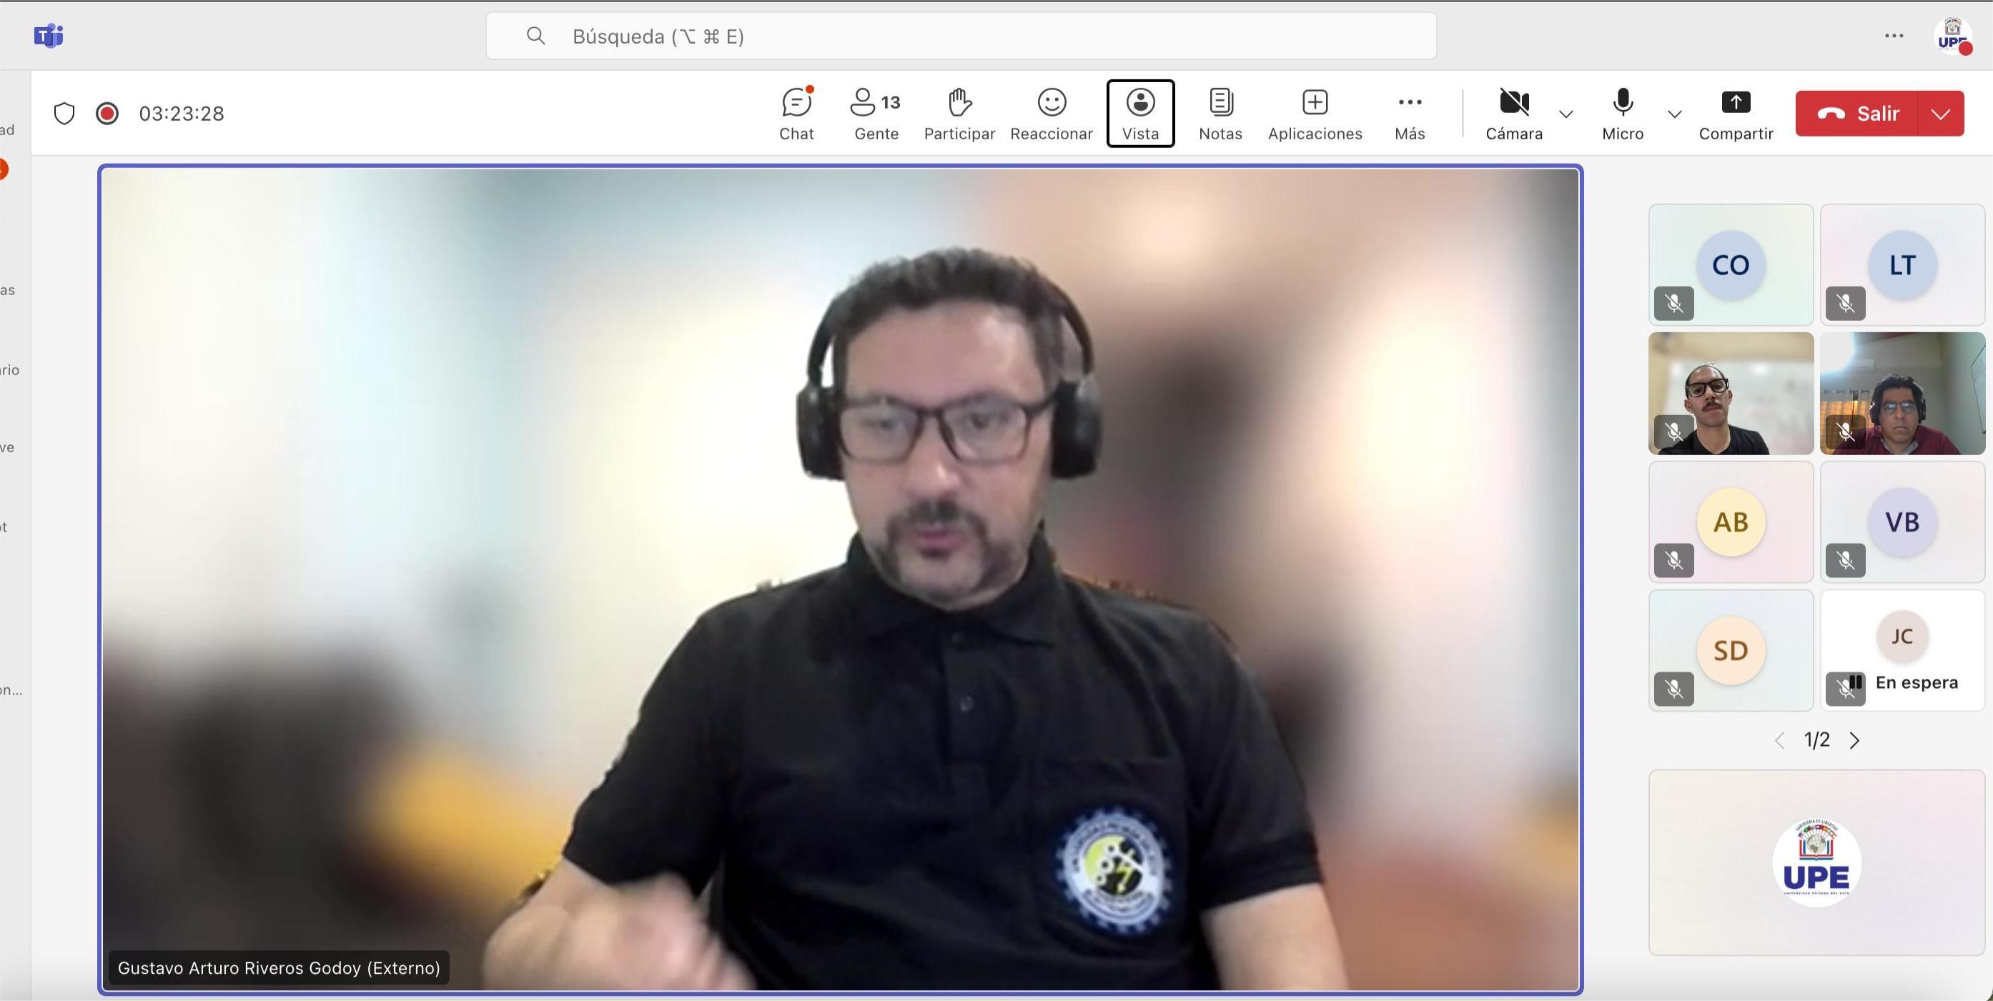1993x1001 pixels.
Task: Click the Búsqueda search field
Action: tap(959, 36)
